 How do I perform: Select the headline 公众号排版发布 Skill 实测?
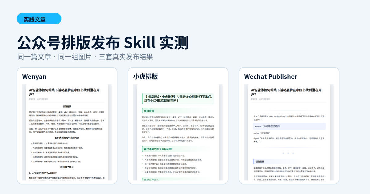pyautogui.click(x=103, y=43)
